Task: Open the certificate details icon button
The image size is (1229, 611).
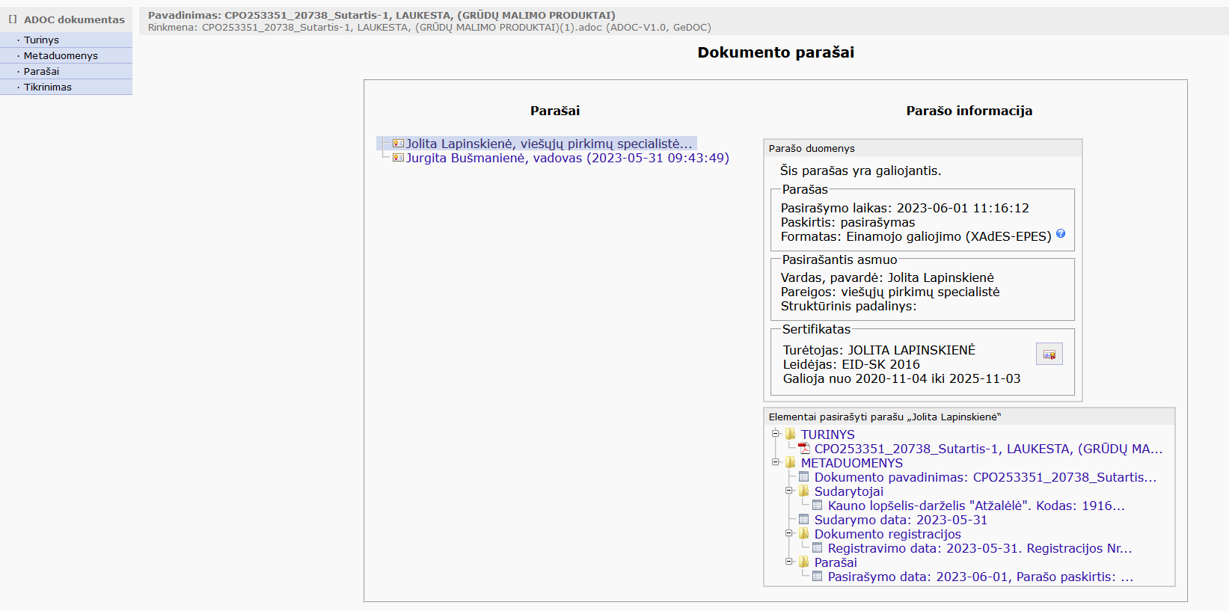Action: tap(1049, 354)
